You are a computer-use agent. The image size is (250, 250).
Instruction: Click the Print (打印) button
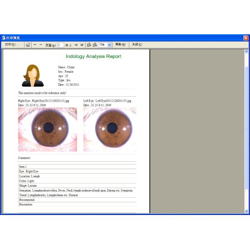12,45
